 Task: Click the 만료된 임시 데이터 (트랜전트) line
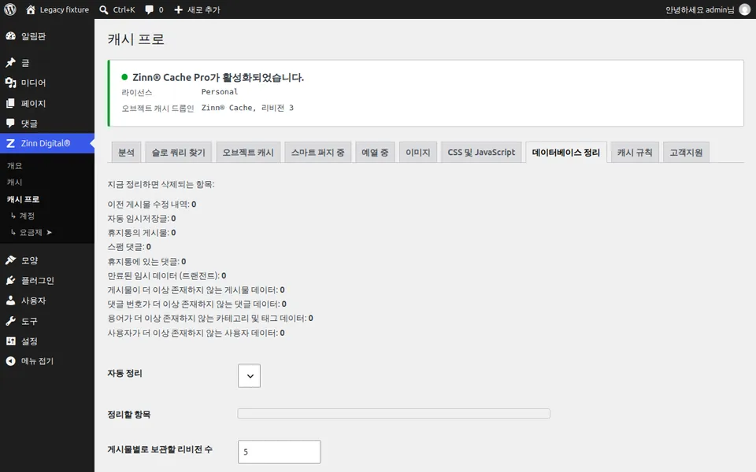click(167, 275)
